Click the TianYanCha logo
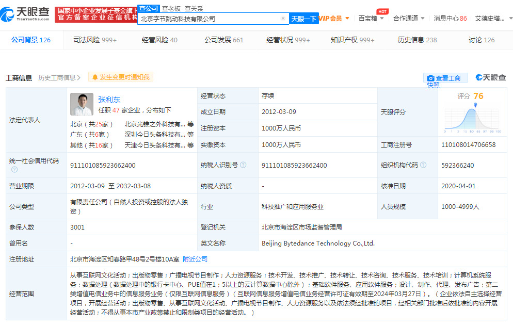513x326 pixels. click(25, 14)
